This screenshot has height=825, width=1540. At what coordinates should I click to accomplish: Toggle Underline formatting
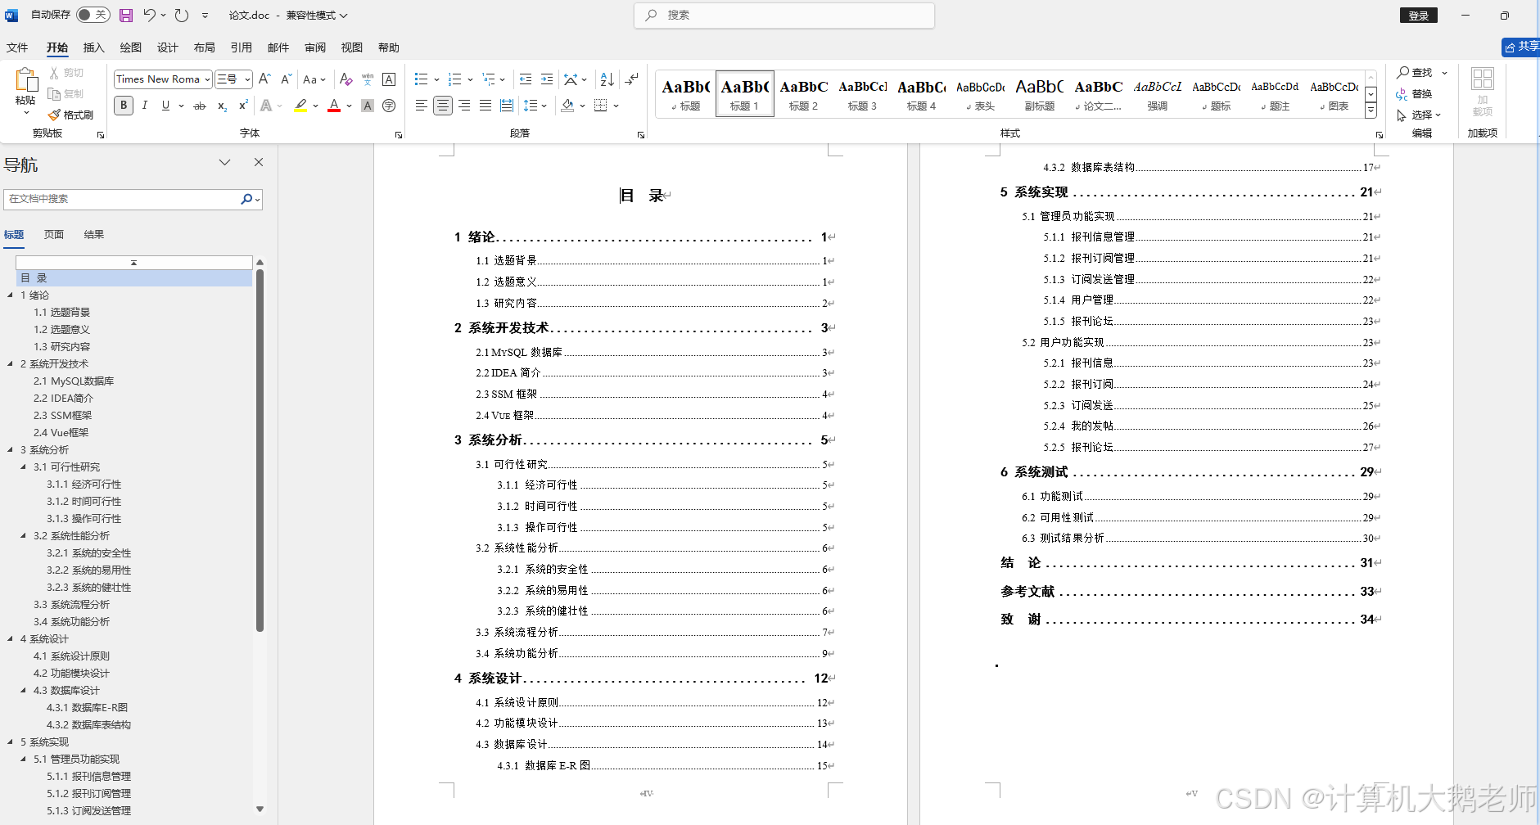(x=165, y=106)
